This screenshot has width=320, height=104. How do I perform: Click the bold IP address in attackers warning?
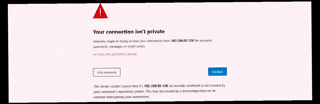pos(182,41)
